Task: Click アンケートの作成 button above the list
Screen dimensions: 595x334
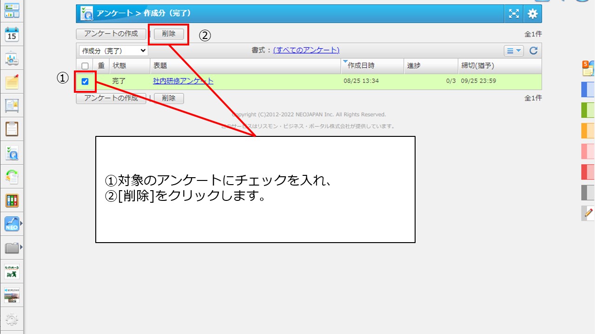Action: click(111, 34)
